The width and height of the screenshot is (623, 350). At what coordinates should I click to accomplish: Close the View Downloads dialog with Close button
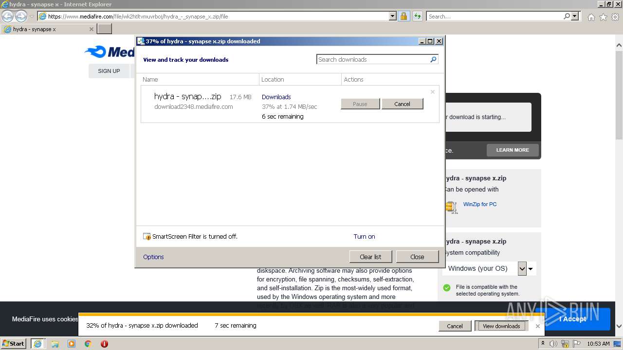pos(417,257)
